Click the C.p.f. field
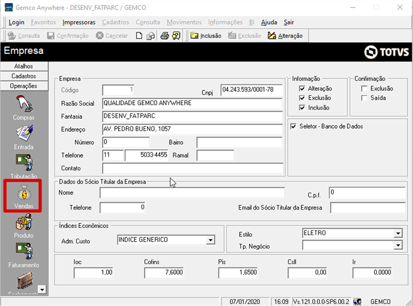Viewport: 413px width, 306px height. point(367,193)
